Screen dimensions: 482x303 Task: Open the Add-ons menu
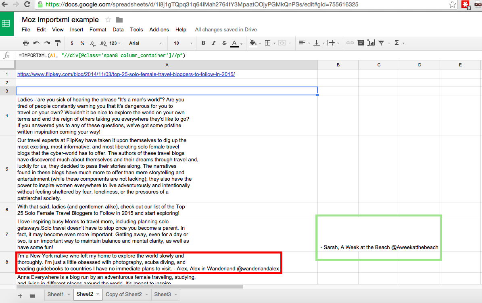159,29
